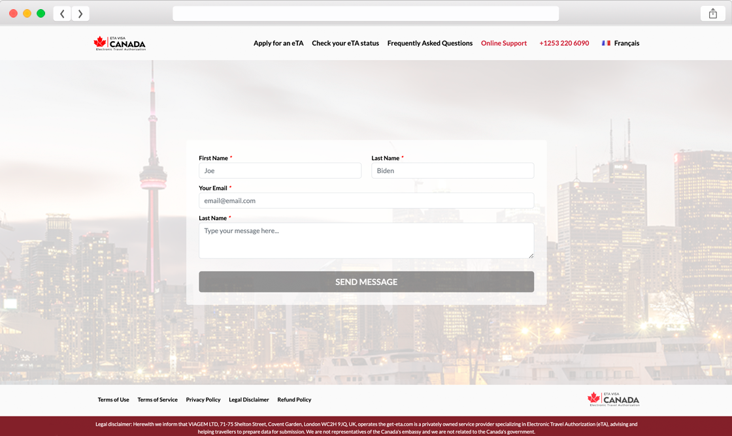
Task: Go to Check your eTA status
Action: pos(345,43)
